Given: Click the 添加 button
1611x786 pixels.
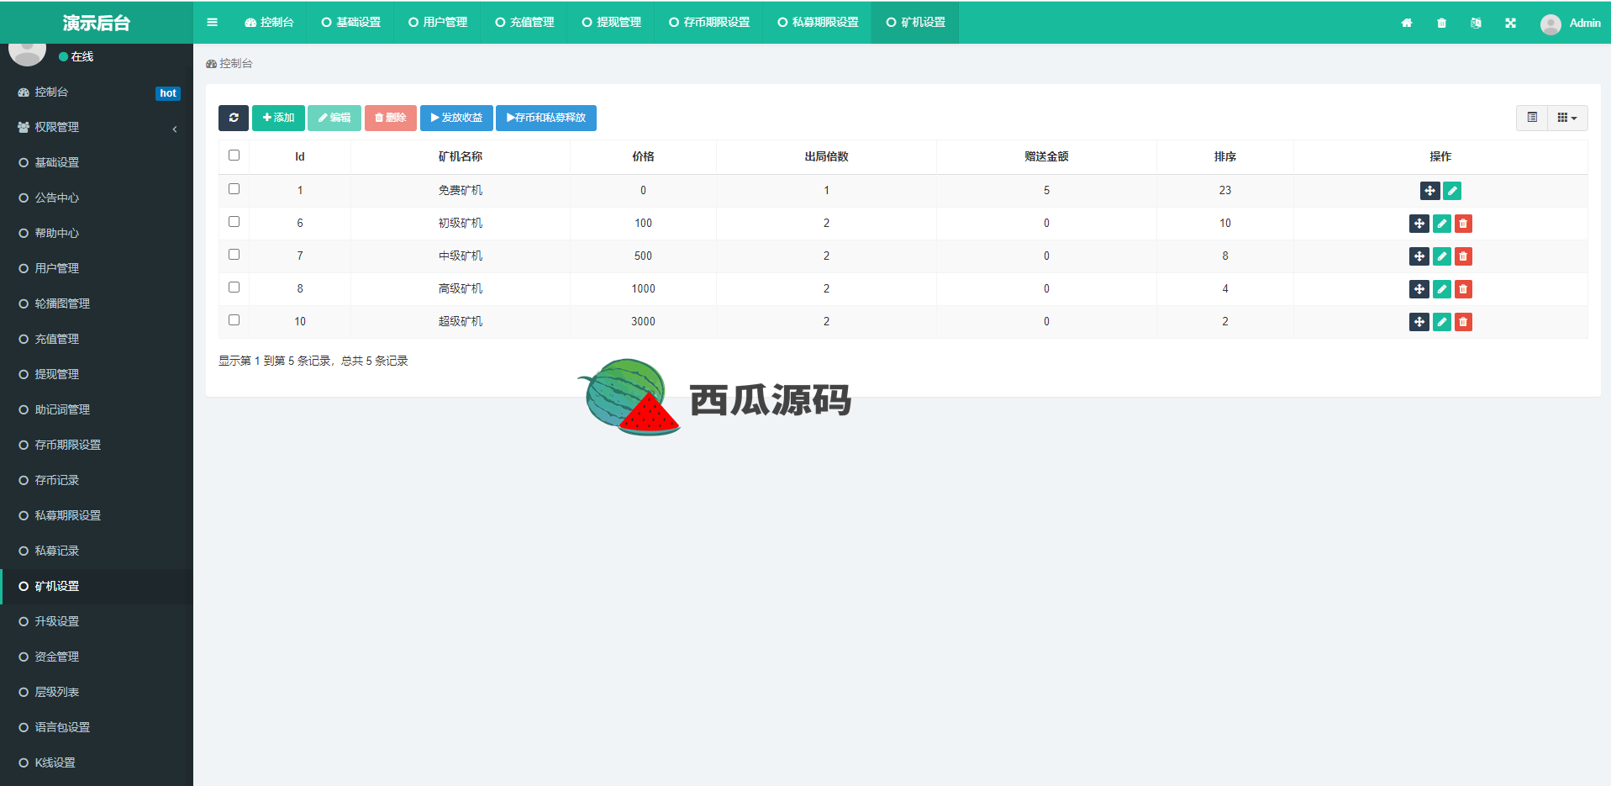Looking at the screenshot, I should click(x=278, y=118).
